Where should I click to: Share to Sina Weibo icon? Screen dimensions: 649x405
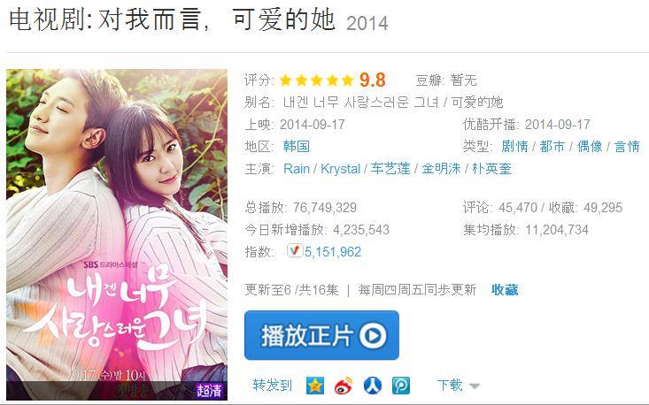(344, 386)
